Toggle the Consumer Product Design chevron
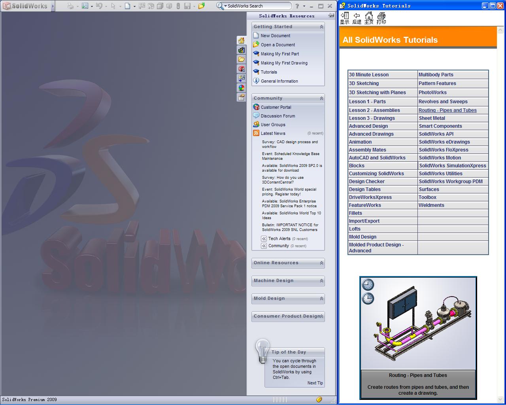This screenshot has height=405, width=506. pos(321,316)
